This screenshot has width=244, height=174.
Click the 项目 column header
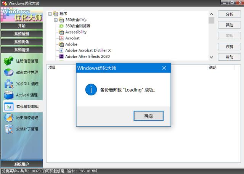(52, 68)
